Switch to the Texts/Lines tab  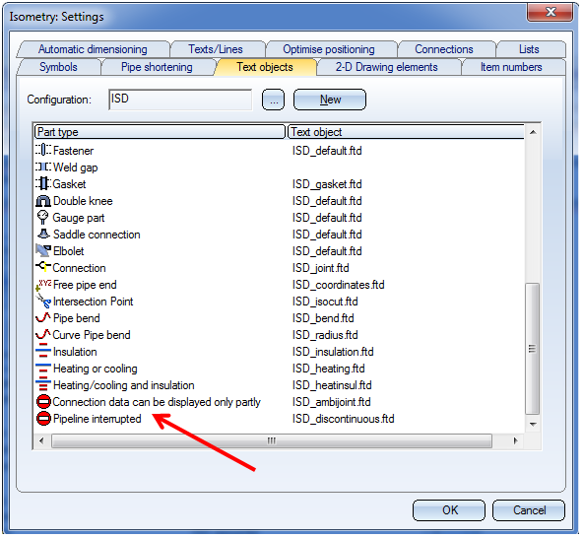click(216, 49)
